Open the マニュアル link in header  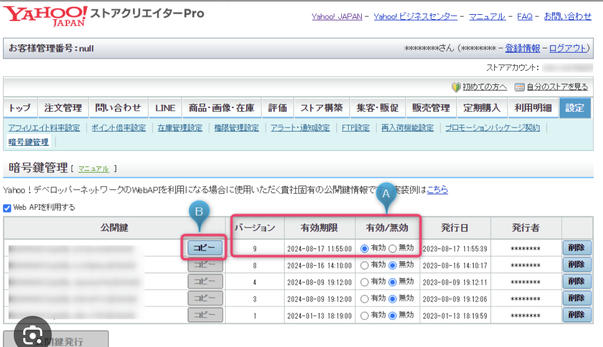pyautogui.click(x=487, y=16)
